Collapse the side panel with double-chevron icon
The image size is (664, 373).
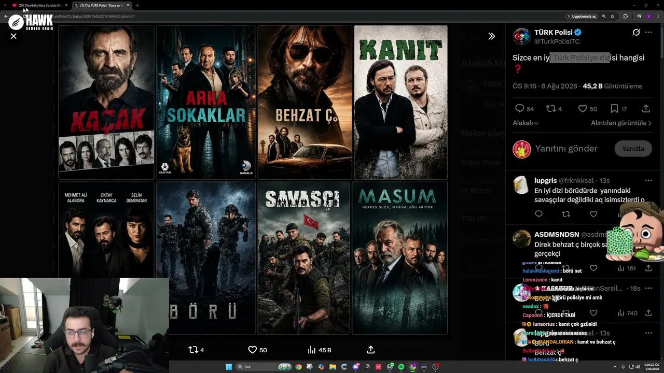coord(491,36)
